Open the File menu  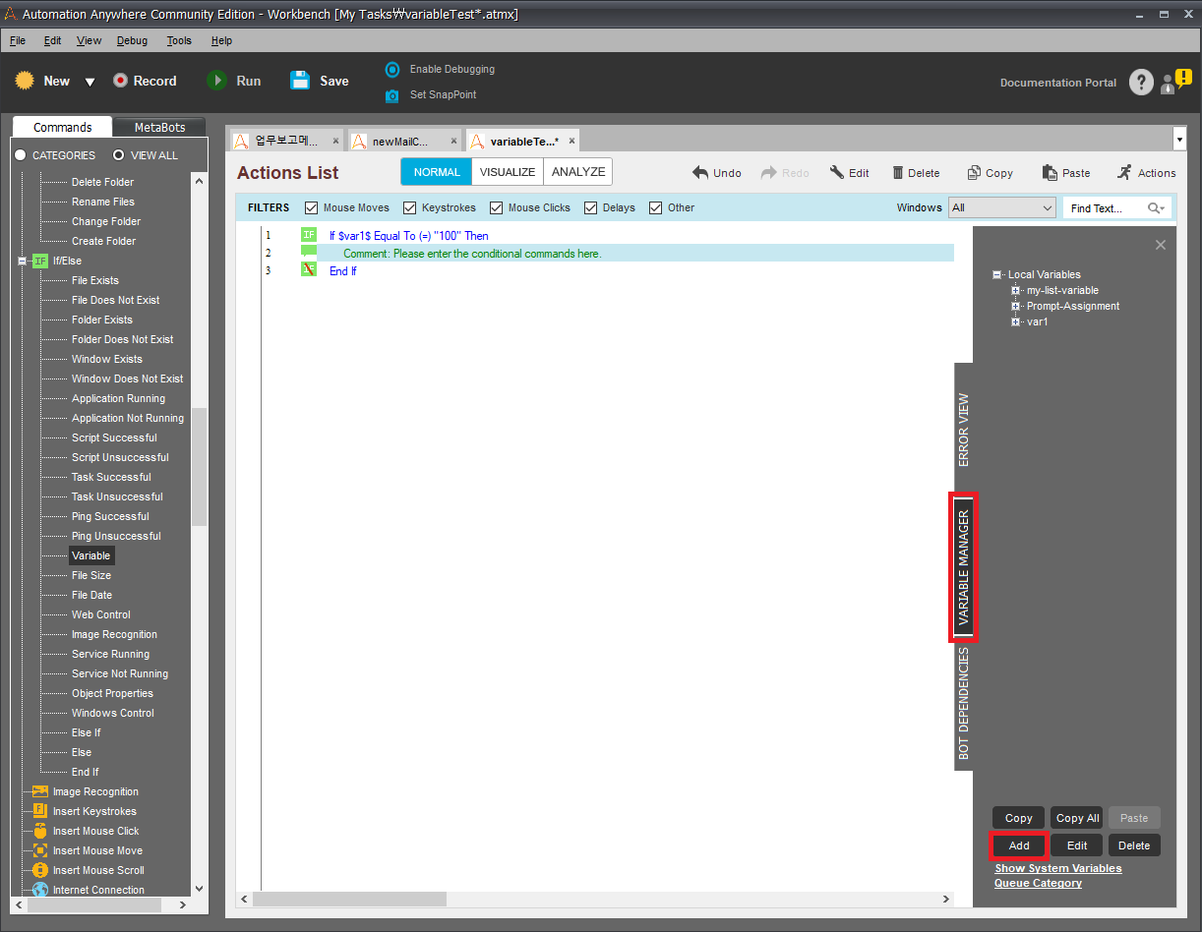[x=18, y=40]
